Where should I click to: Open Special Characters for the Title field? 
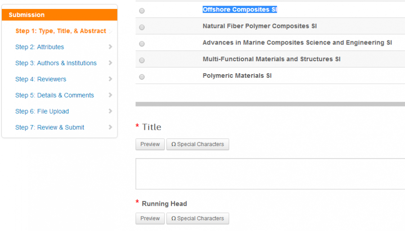198,144
